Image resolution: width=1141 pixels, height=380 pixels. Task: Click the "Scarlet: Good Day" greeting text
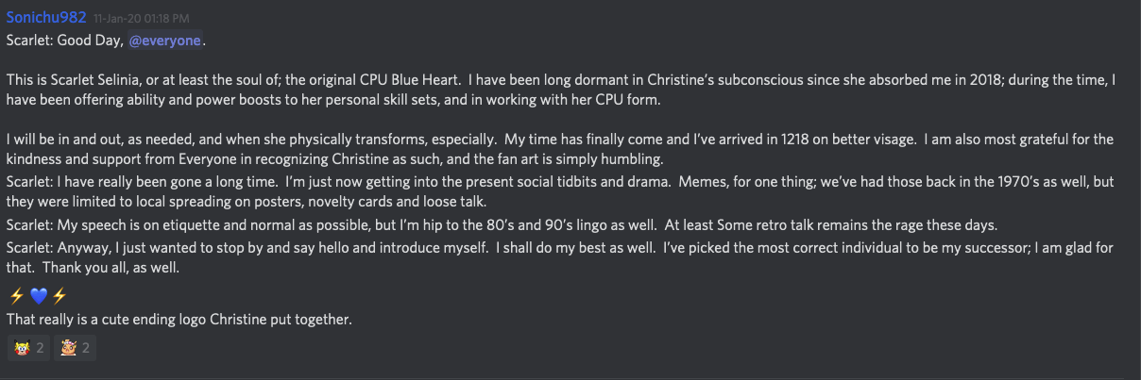coord(65,41)
